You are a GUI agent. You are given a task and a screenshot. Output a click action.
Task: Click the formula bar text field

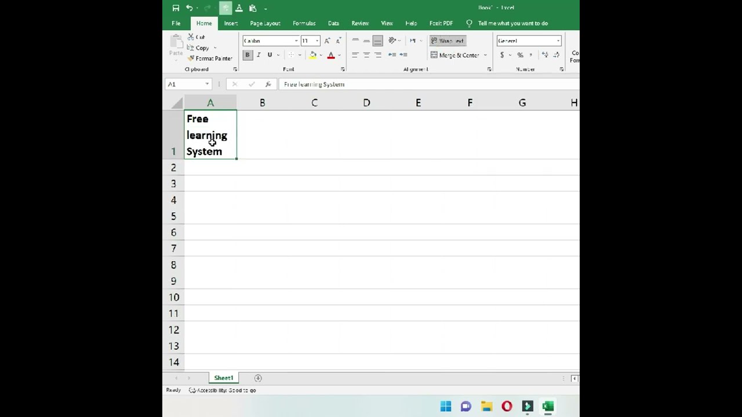[429, 85]
